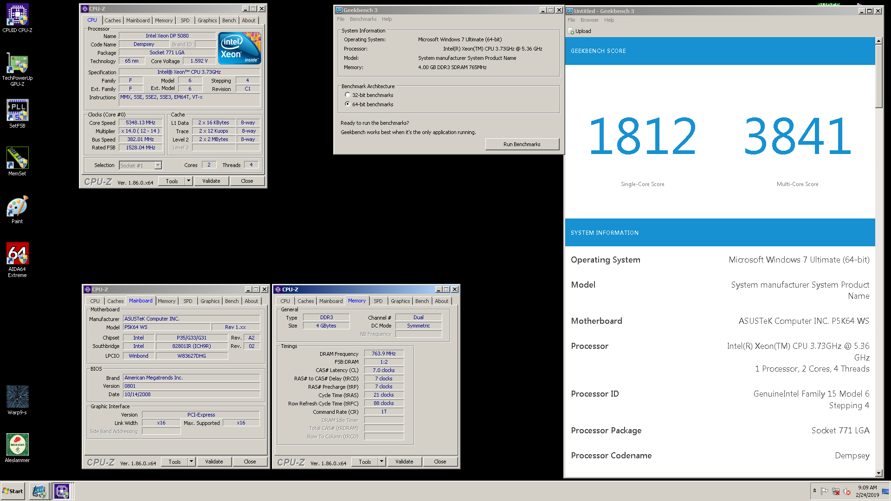Click the CPU-Z icon in the taskbar
Viewport: 891px width, 501px height.
tap(62, 491)
